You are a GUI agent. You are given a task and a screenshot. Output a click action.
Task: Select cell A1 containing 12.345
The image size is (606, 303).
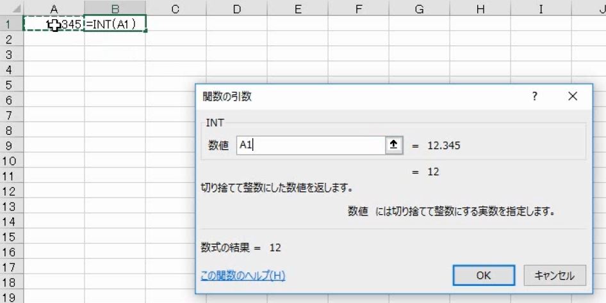54,24
